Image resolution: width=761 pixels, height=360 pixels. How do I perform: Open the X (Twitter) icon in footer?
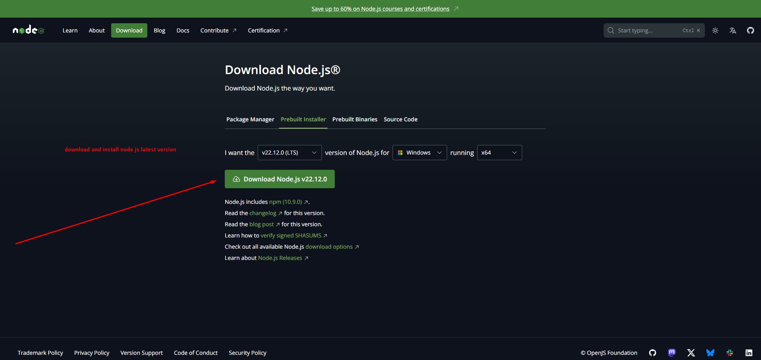(691, 353)
